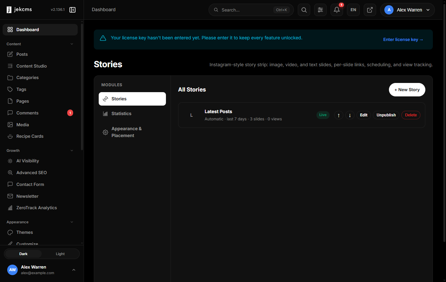Click the Latest Posts story title
The height and width of the screenshot is (282, 446).
pyautogui.click(x=218, y=111)
